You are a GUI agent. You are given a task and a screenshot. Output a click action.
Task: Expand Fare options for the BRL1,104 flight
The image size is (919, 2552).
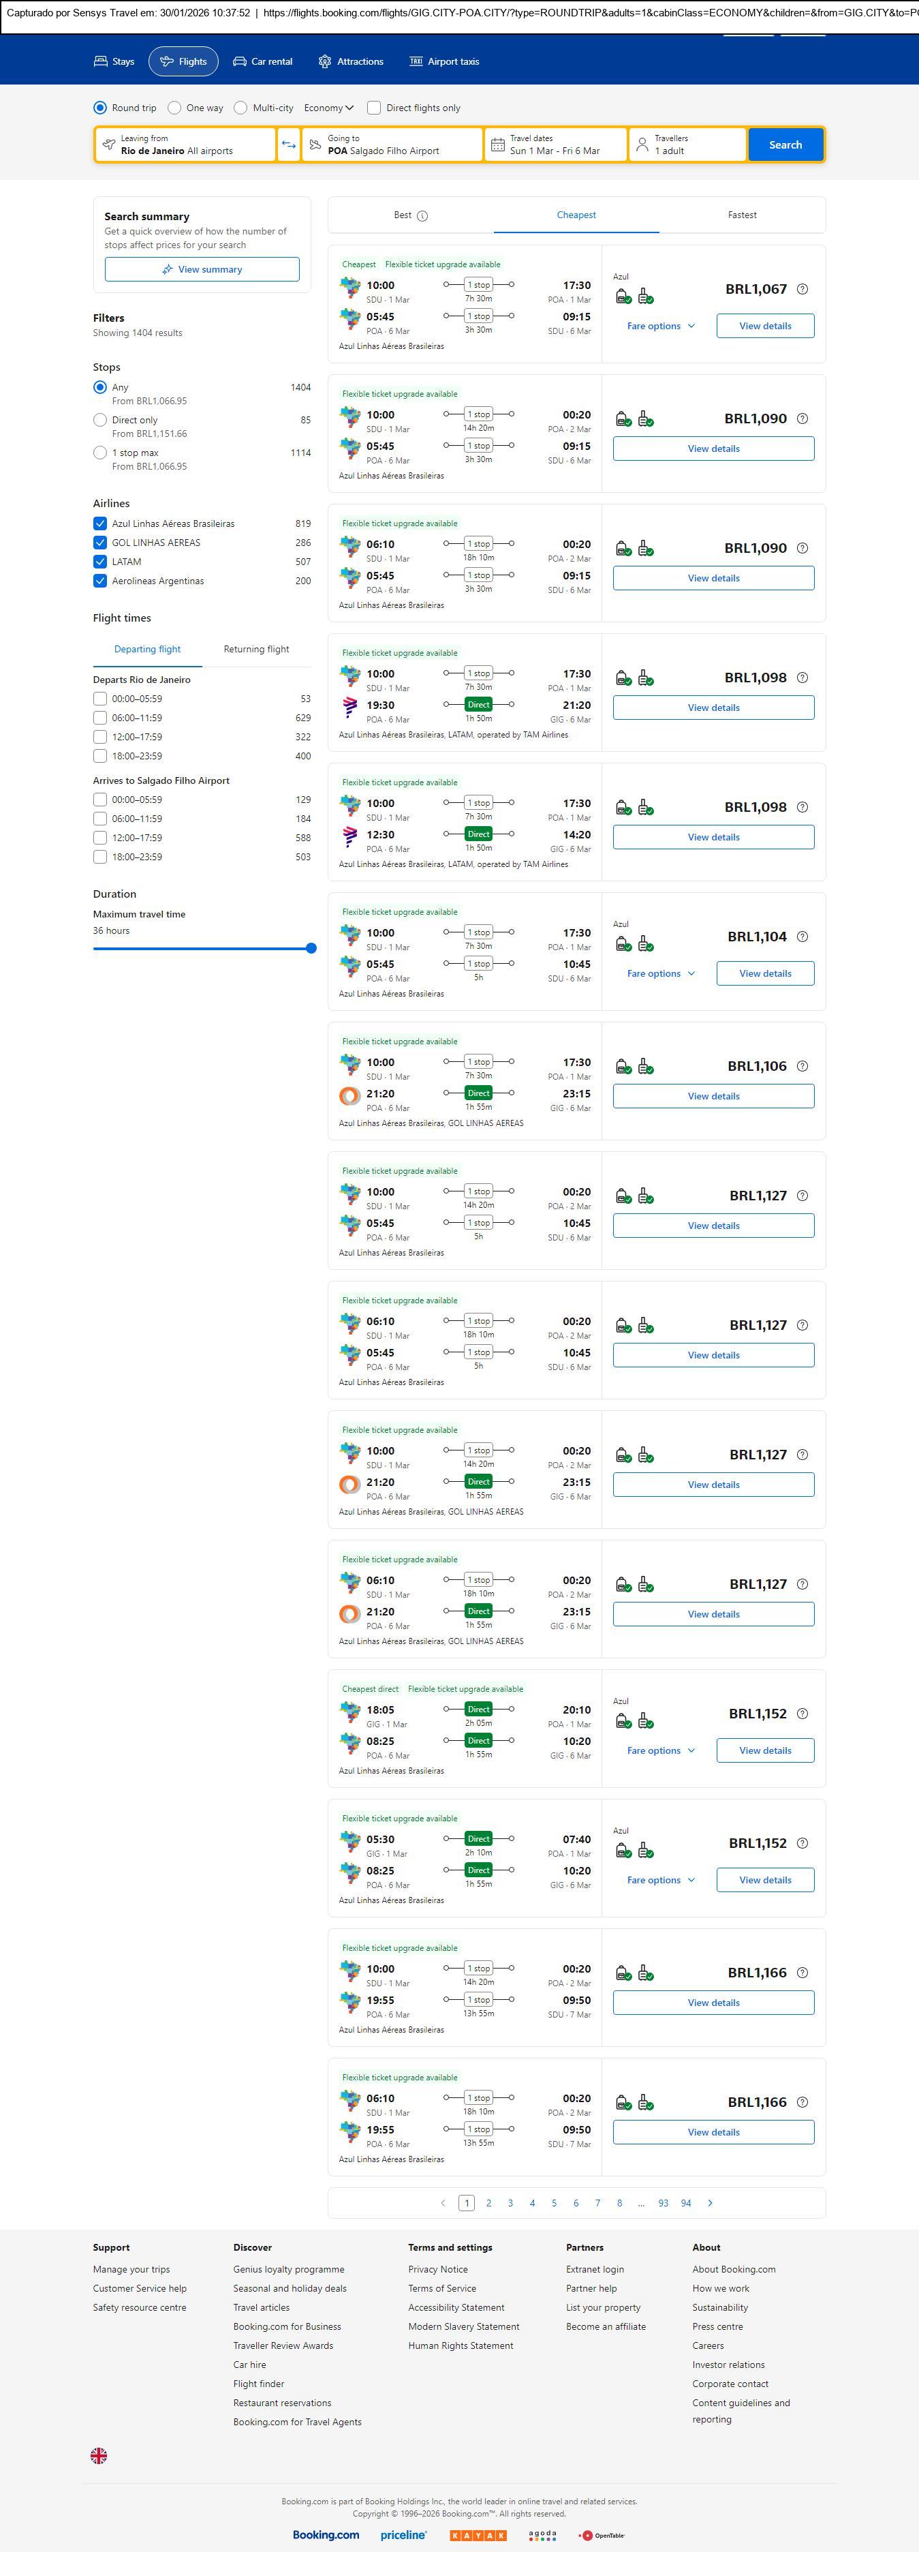[x=661, y=974]
